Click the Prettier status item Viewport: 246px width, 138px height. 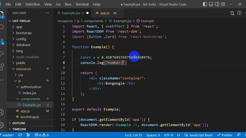pos(224,135)
